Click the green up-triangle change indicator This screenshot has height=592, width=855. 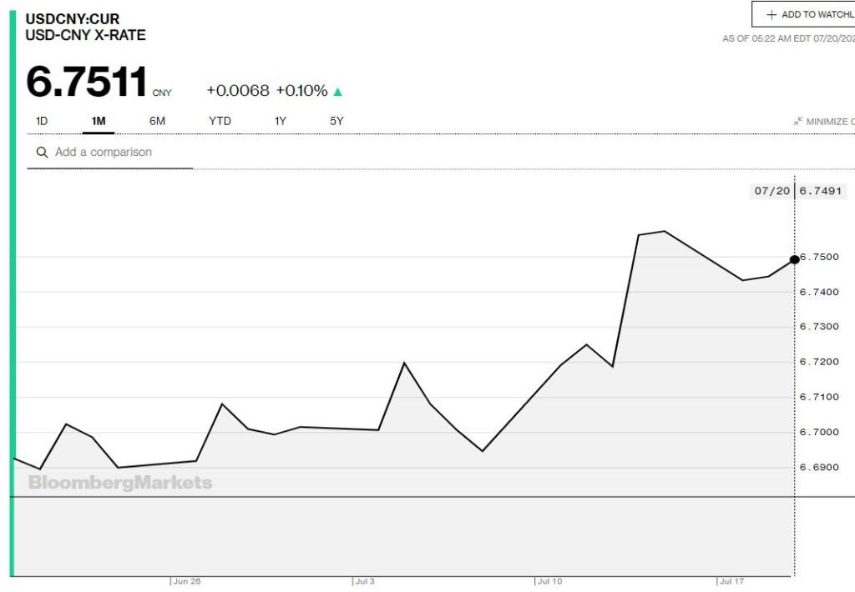(338, 92)
